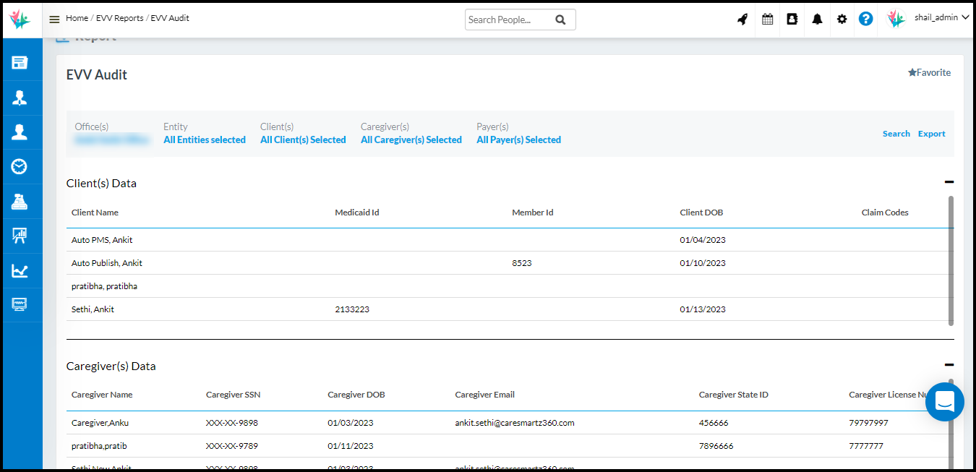Collapse the Caregiver(s) Data section

pos(949,366)
